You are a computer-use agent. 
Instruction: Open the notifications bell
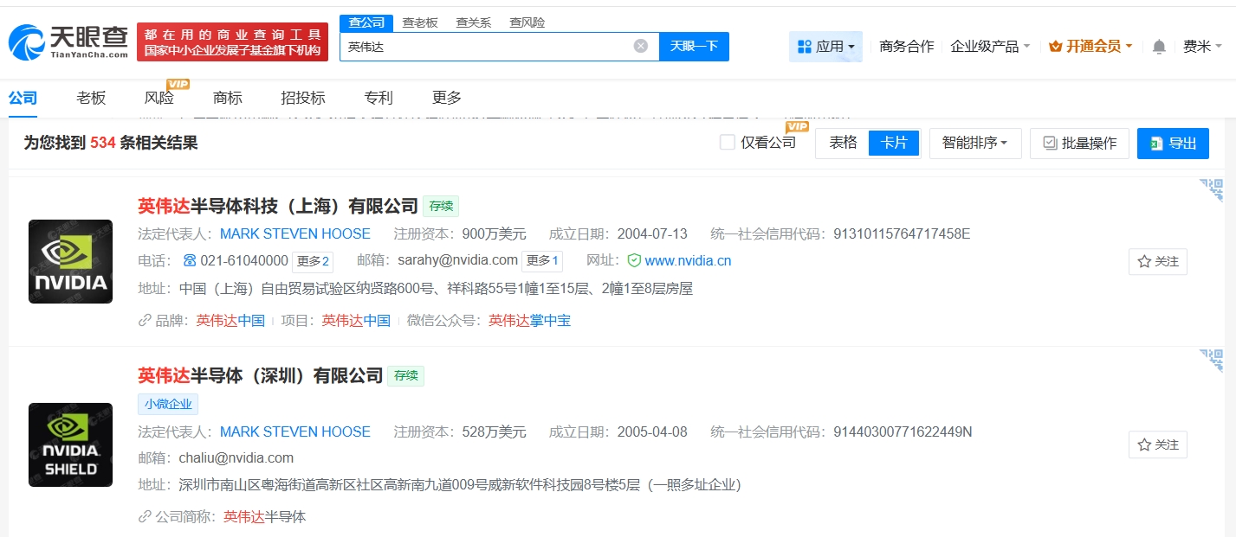pyautogui.click(x=1159, y=48)
